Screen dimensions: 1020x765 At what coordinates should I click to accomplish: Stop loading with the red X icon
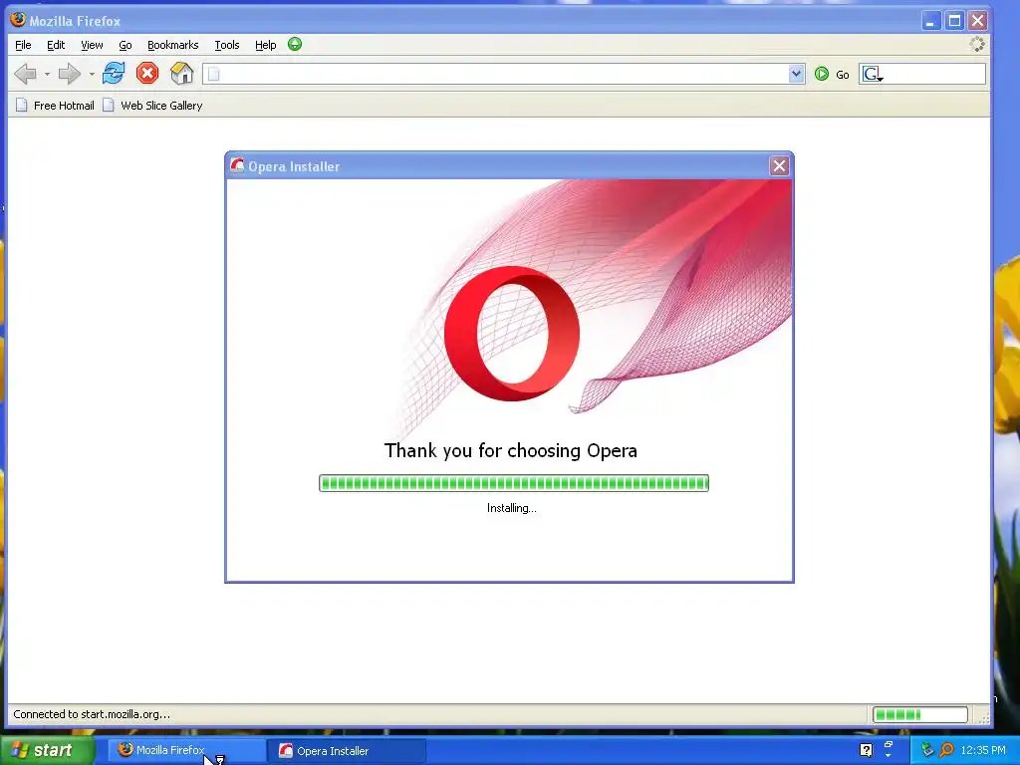click(x=147, y=73)
